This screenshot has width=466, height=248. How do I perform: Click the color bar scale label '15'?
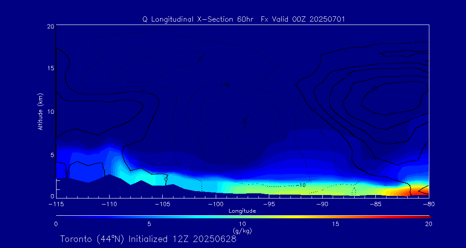336,224
